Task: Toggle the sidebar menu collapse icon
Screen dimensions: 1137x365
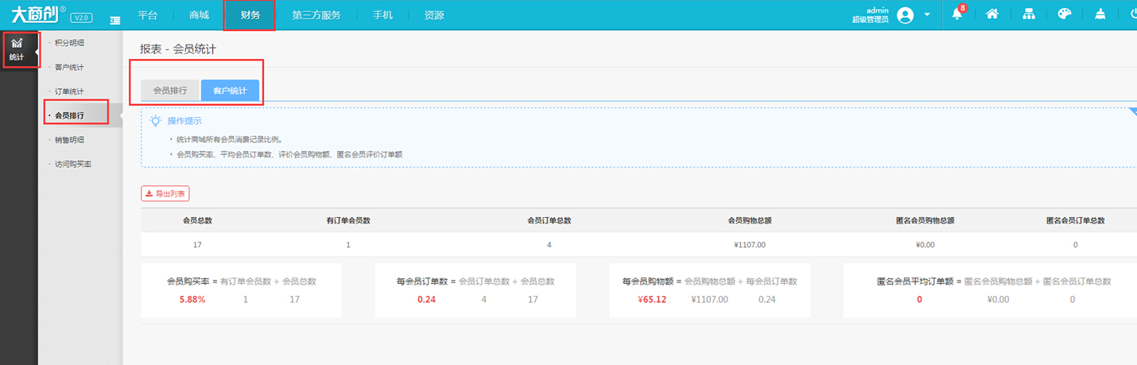Action: point(115,19)
